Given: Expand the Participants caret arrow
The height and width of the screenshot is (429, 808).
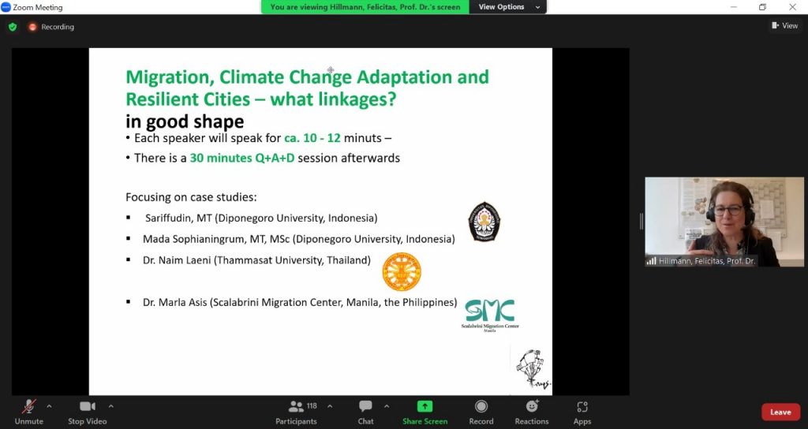Looking at the screenshot, I should click(x=330, y=406).
